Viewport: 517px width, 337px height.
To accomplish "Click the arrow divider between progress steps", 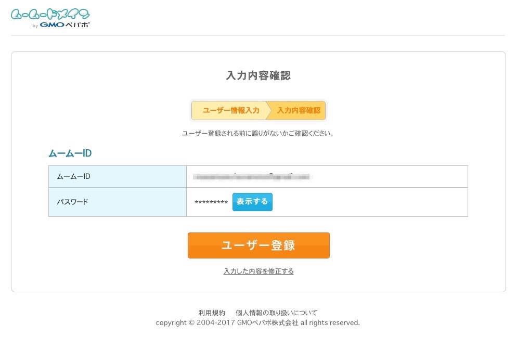I will click(269, 110).
